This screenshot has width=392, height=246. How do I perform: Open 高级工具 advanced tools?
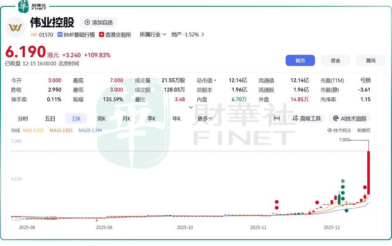[307, 119]
